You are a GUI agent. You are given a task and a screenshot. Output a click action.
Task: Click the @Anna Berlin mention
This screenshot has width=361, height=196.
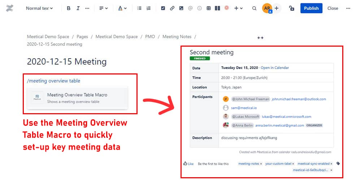tap(242, 125)
